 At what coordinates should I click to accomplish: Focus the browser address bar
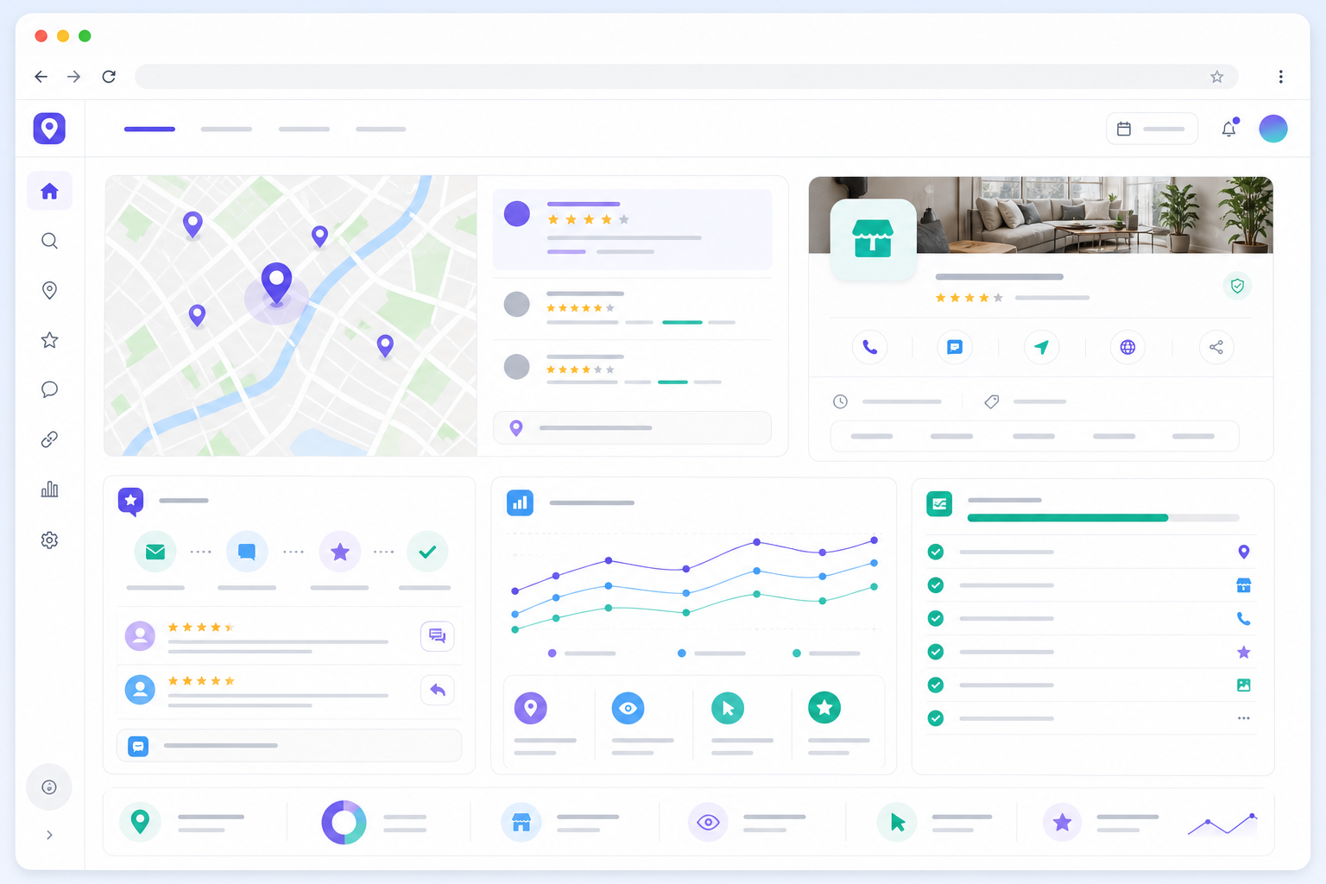click(686, 77)
